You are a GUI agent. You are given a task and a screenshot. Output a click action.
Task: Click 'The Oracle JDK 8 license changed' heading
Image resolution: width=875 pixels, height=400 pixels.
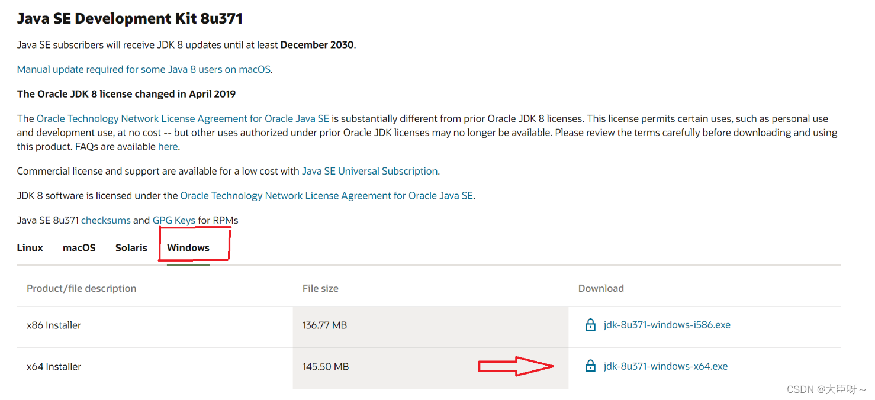(x=126, y=93)
